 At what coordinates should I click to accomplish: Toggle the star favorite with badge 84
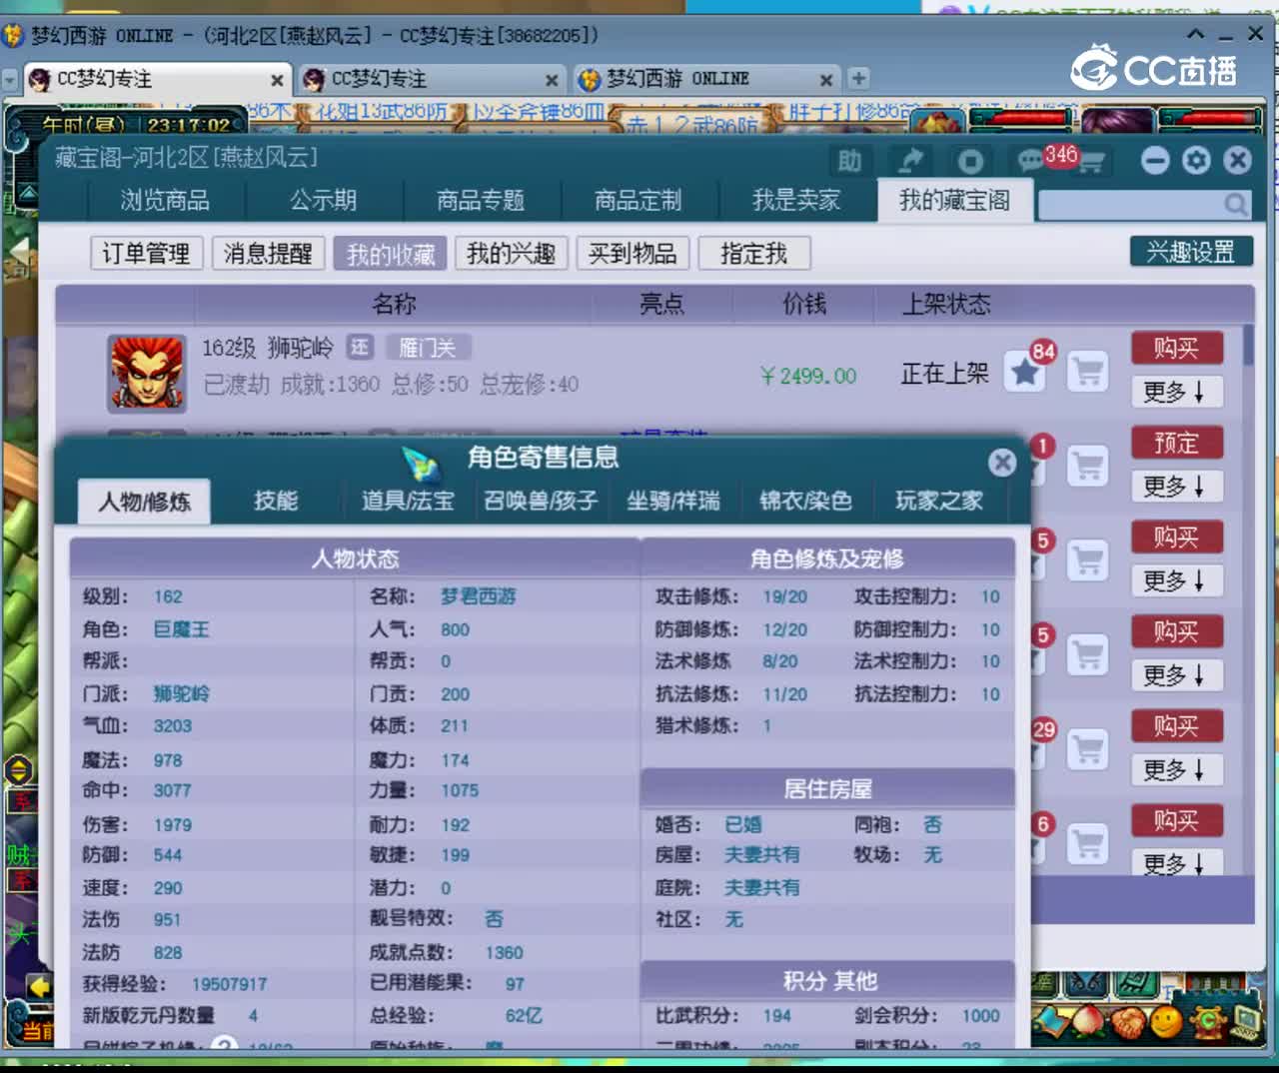1024,373
